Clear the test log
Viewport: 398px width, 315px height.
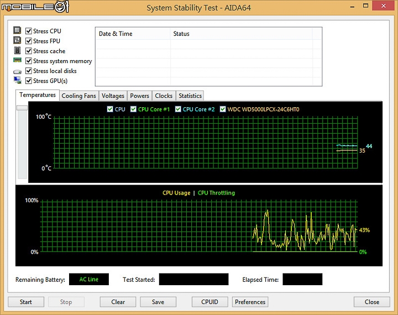point(118,302)
